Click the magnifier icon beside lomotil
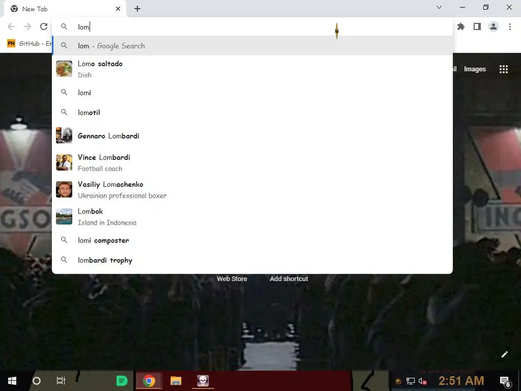Viewport: 521px width, 391px height. click(x=64, y=113)
